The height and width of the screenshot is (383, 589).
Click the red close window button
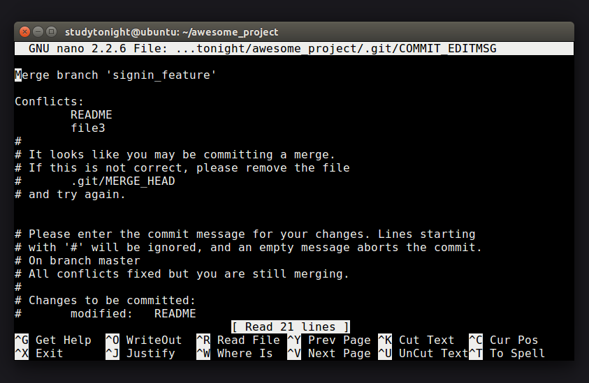click(24, 32)
